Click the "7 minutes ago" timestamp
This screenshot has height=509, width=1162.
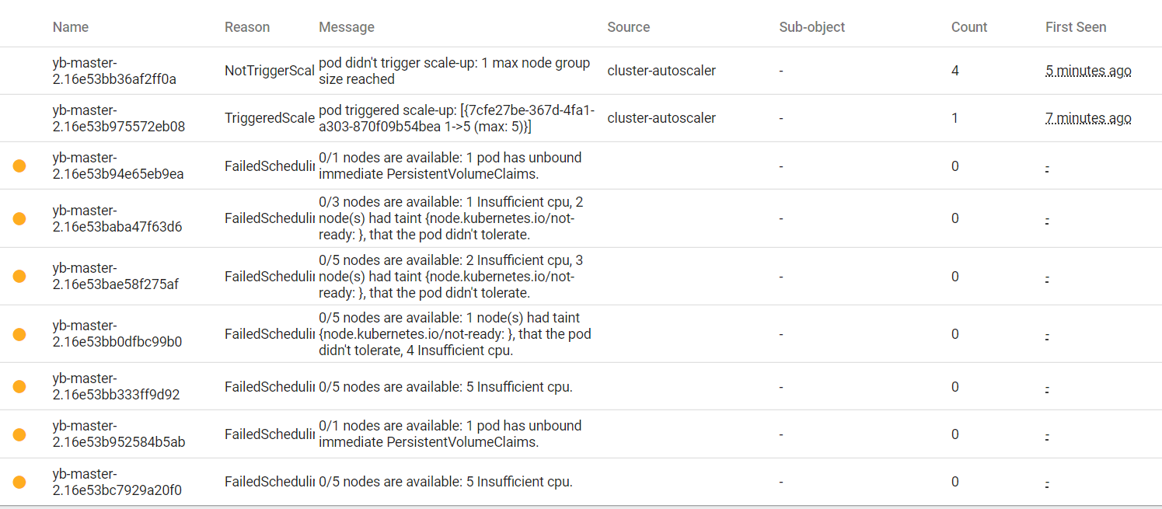click(1088, 118)
